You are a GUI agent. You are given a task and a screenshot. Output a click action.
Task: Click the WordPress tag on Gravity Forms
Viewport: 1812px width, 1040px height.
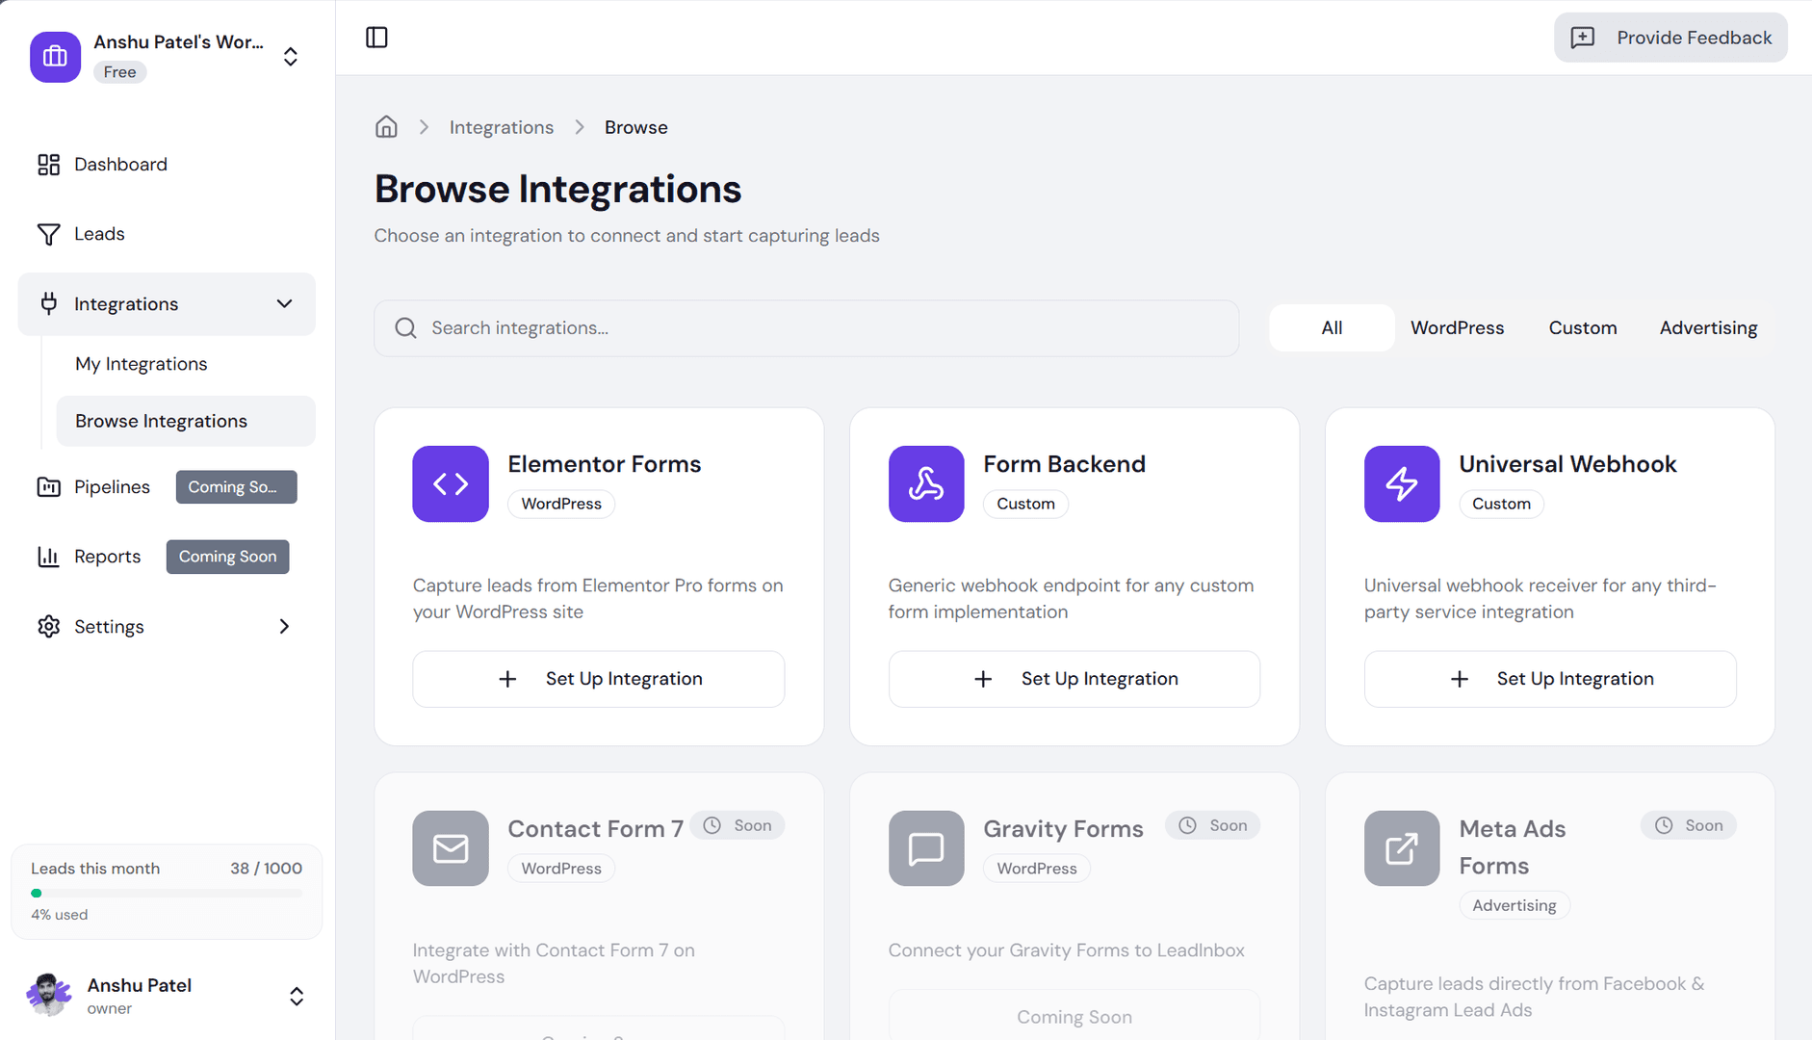[1036, 869]
